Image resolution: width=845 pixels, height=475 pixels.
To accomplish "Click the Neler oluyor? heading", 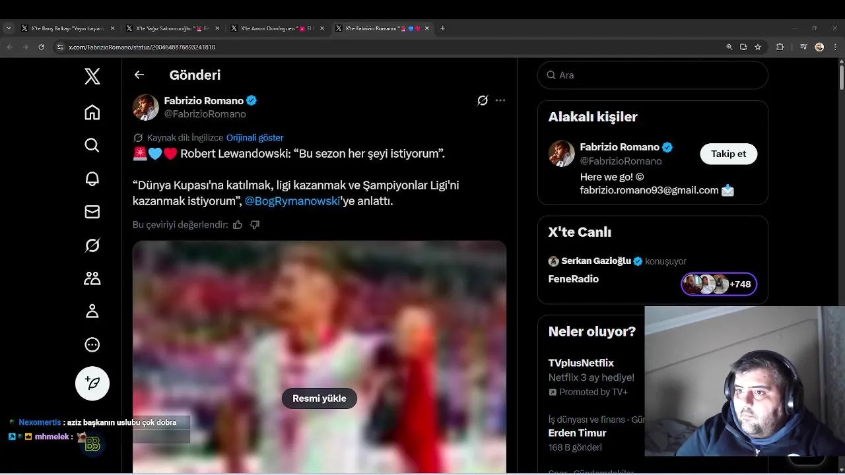I will (592, 331).
